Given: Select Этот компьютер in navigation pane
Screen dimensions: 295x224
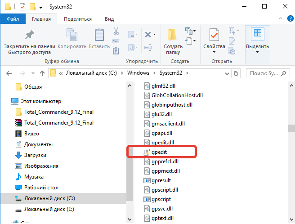Looking at the screenshot, I should (x=36, y=101).
